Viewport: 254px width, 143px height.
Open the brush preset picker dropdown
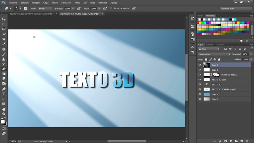tap(20, 8)
